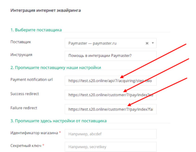Focus the Failure redirect URL field

[x=110, y=109]
